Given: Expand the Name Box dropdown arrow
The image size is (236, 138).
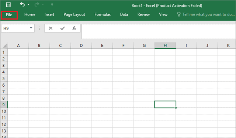Looking at the screenshot, I should click(31, 28).
